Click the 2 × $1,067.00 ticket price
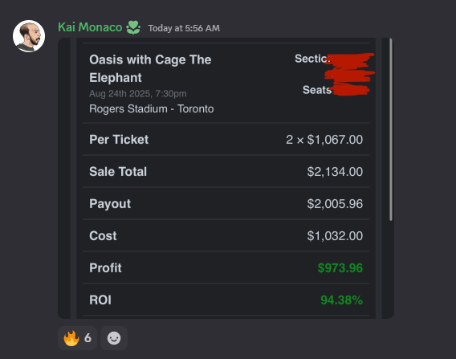 click(324, 140)
